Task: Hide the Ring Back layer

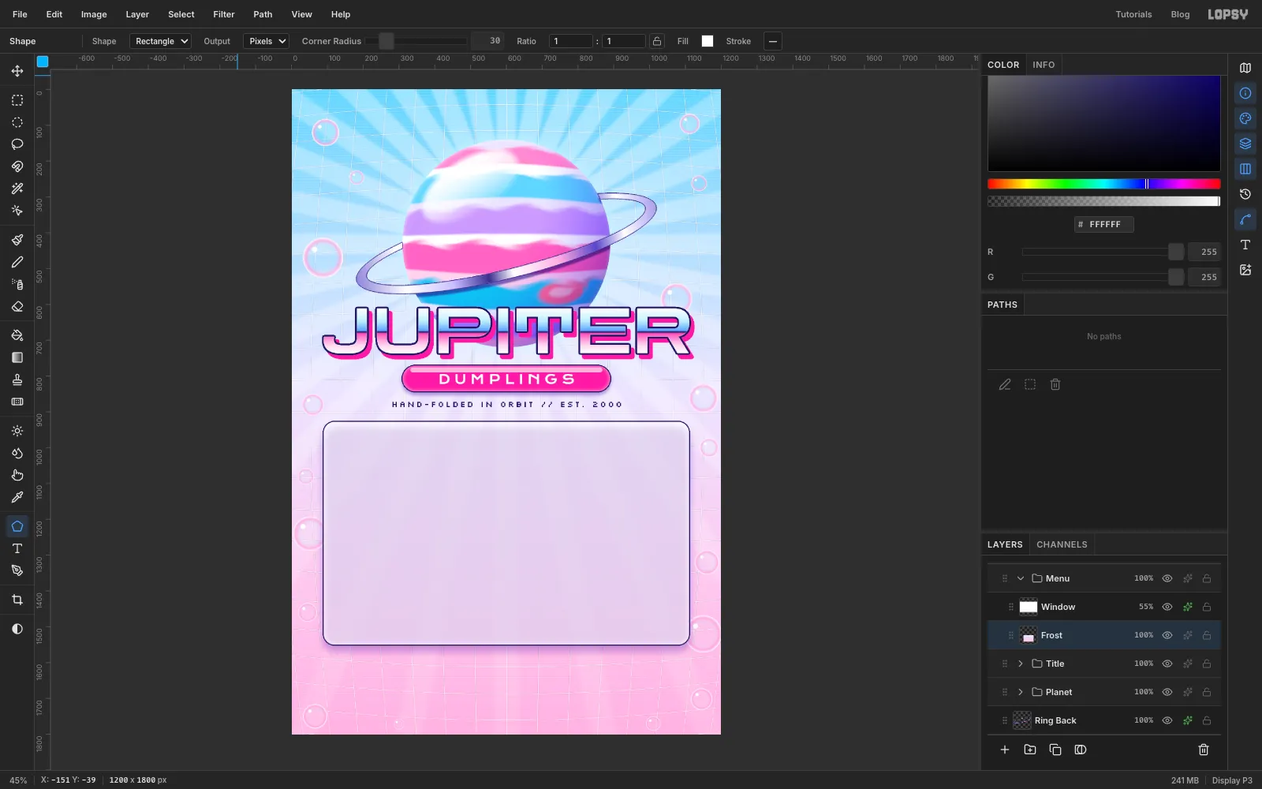Action: 1167,720
